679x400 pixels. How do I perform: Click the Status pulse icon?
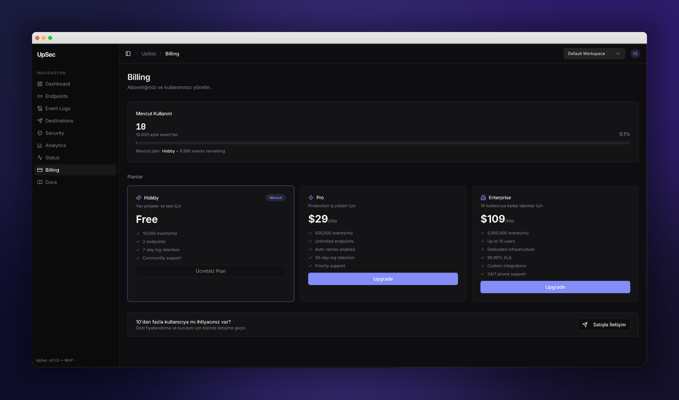click(x=40, y=158)
